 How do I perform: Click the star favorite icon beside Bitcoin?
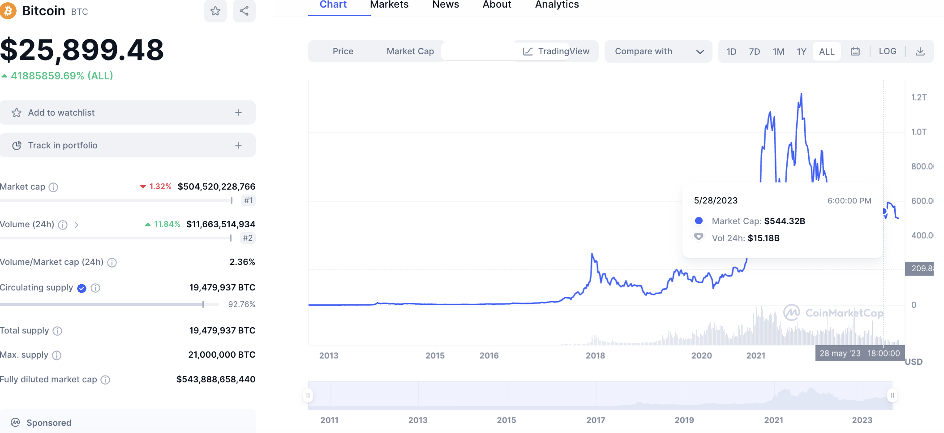[x=215, y=11]
